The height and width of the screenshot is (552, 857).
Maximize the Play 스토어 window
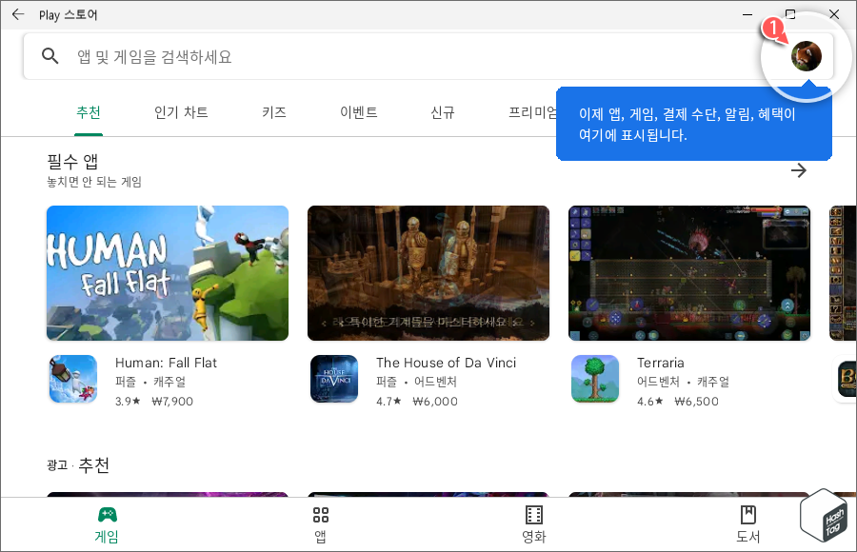coord(790,14)
